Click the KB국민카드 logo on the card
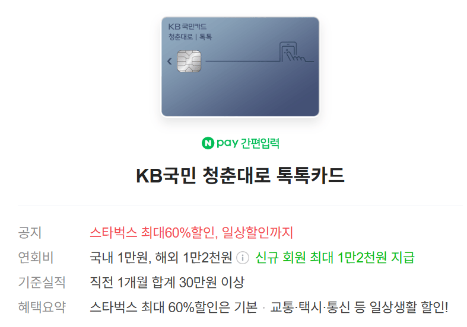Image resolution: width=467 pixels, height=327 pixels. 188,27
